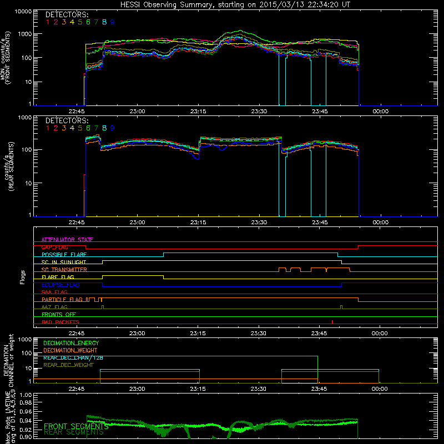444x444 pixels.
Task: Pick red detector 1 in the rear segments legend
Action: (48, 128)
